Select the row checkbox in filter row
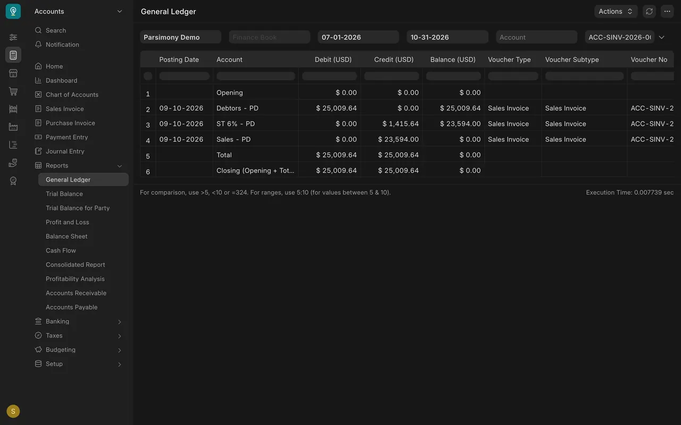The width and height of the screenshot is (681, 425). [x=148, y=76]
